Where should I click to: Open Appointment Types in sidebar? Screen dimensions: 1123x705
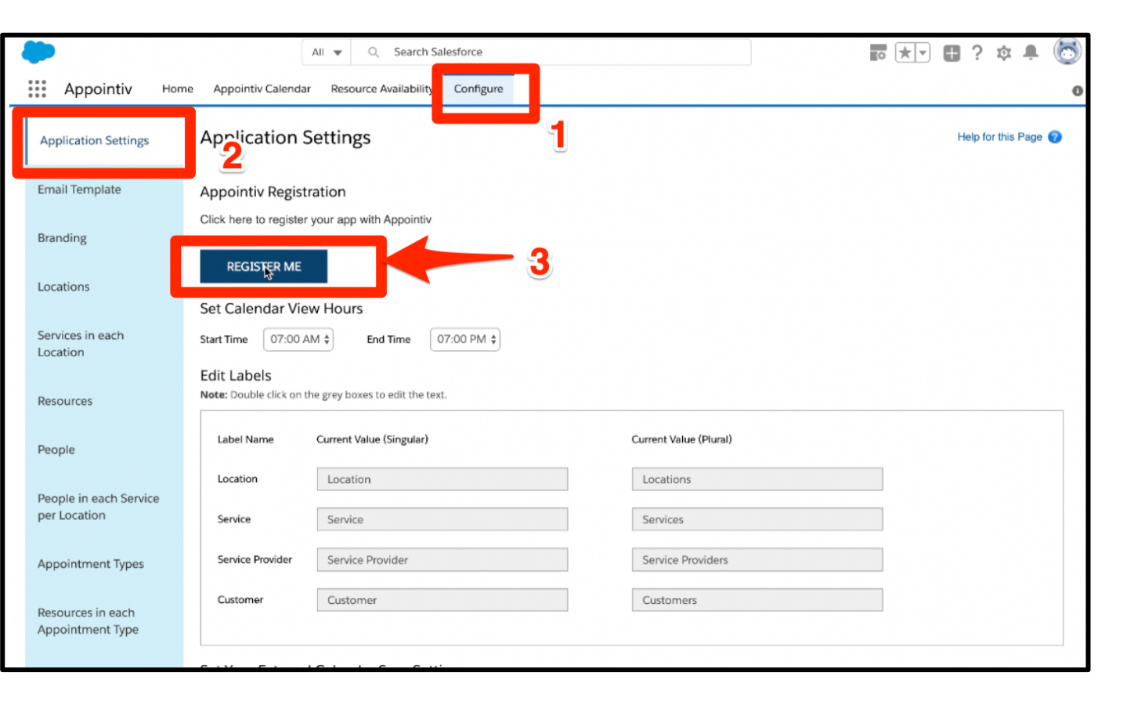click(91, 564)
